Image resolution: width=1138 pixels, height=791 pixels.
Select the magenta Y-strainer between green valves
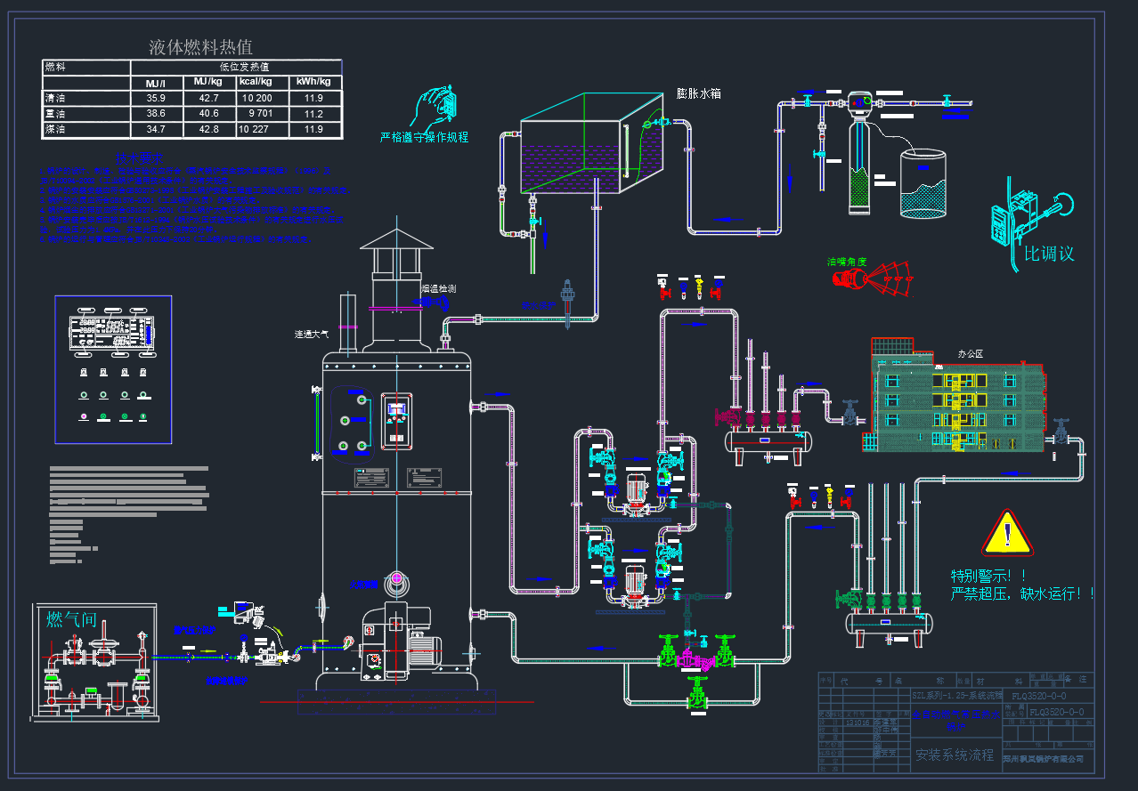[689, 660]
